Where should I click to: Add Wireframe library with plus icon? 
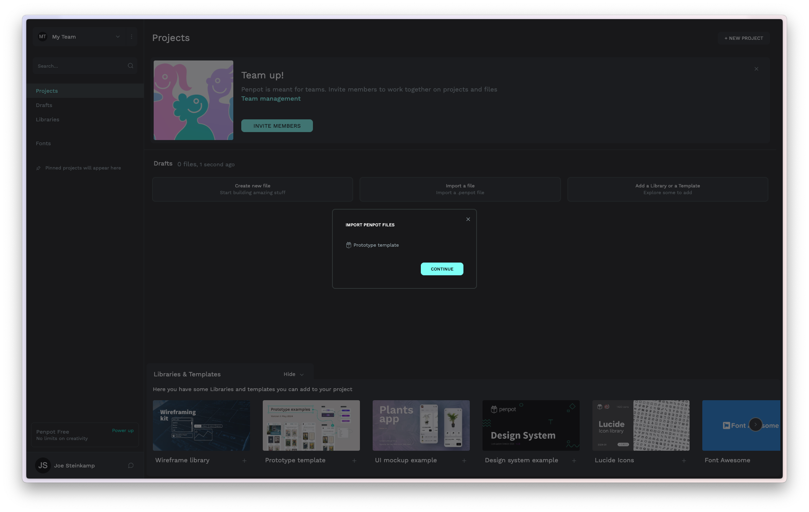click(244, 461)
